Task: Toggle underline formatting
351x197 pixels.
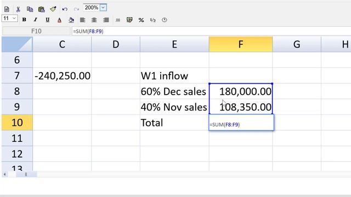Action: pos(48,20)
